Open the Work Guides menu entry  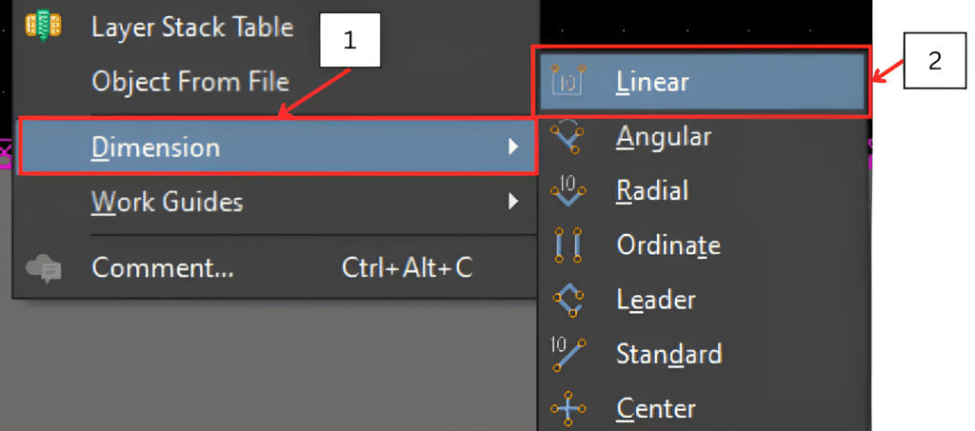[x=167, y=202]
